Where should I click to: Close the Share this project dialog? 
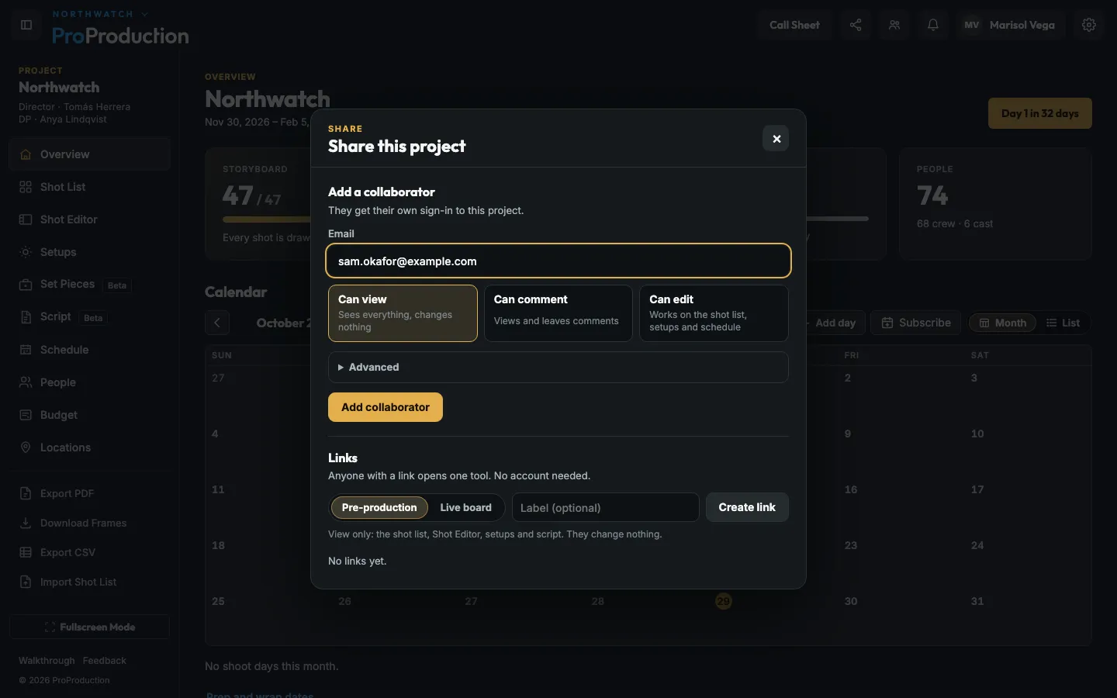tap(776, 139)
